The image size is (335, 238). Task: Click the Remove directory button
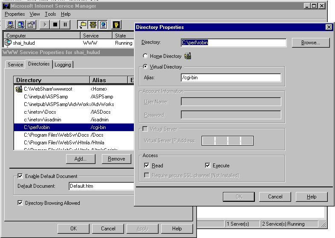tap(116, 159)
